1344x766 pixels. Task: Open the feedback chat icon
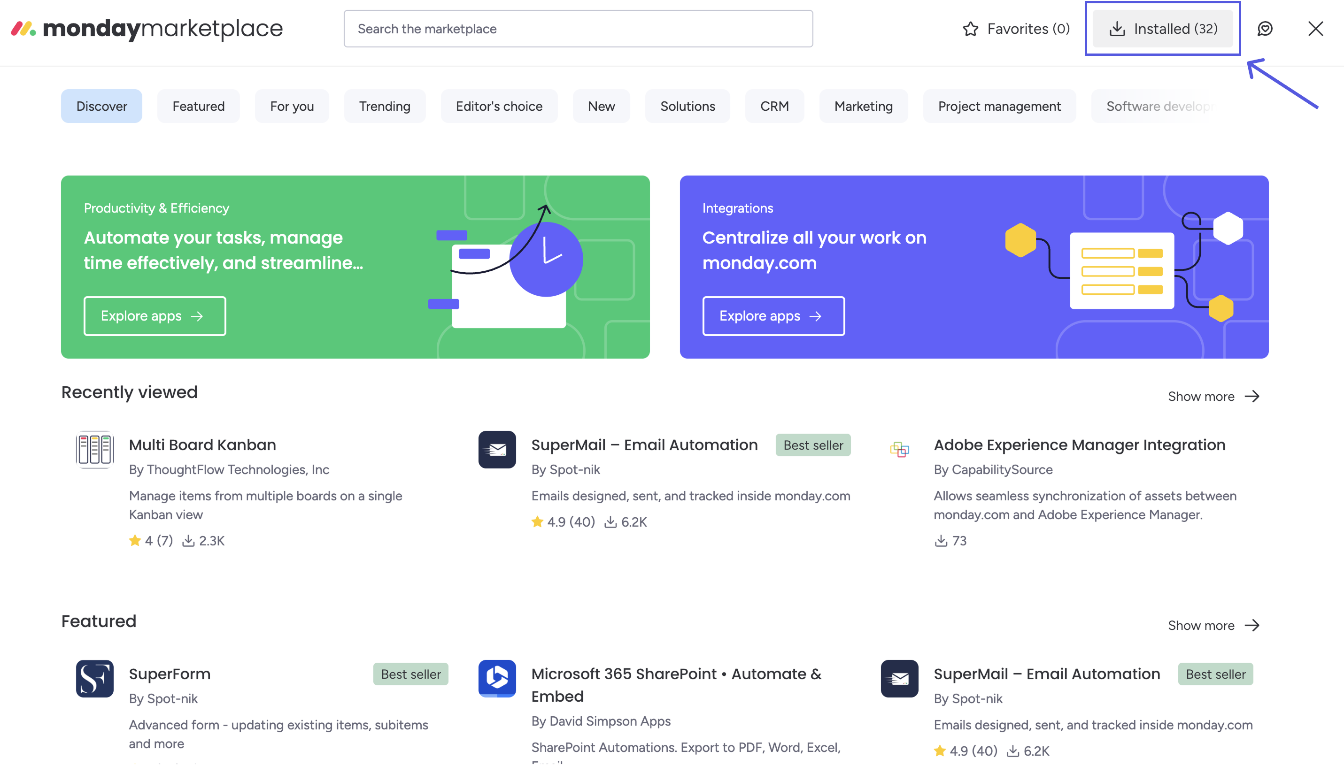tap(1265, 29)
